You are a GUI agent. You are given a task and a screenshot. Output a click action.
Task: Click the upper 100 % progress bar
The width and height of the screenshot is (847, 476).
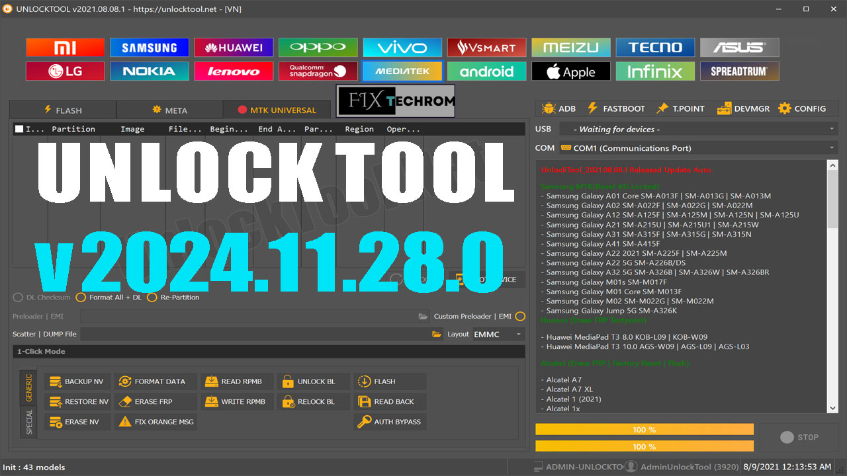645,430
